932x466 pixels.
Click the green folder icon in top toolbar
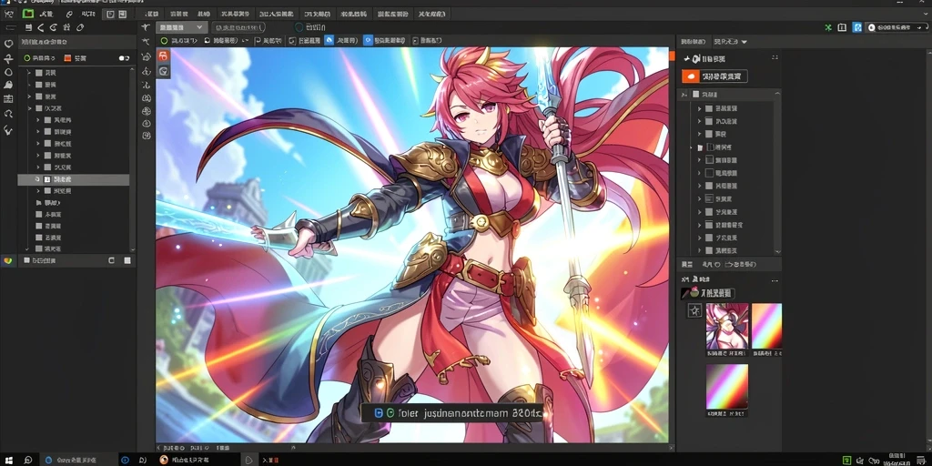(28, 13)
